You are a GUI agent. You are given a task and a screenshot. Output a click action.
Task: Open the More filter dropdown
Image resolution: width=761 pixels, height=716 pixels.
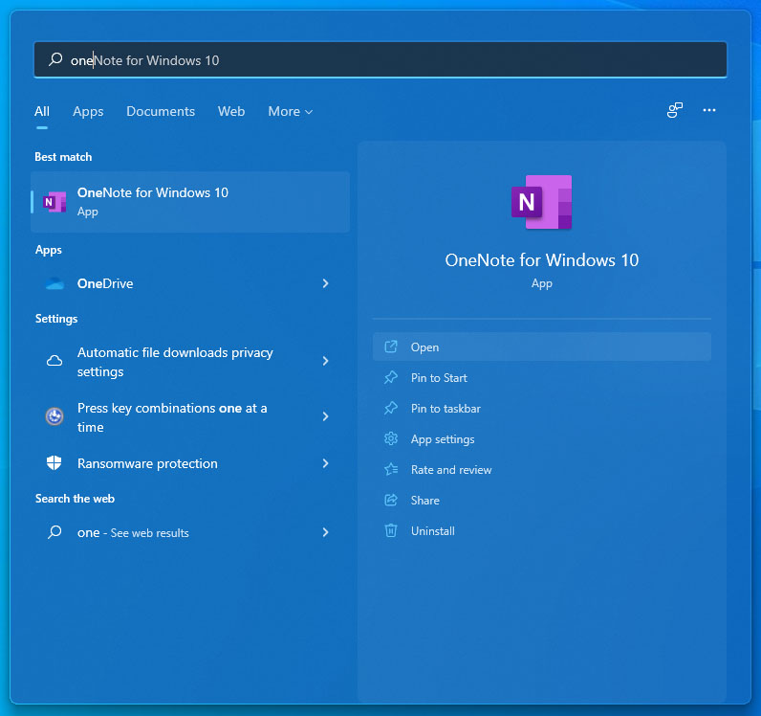(x=291, y=111)
